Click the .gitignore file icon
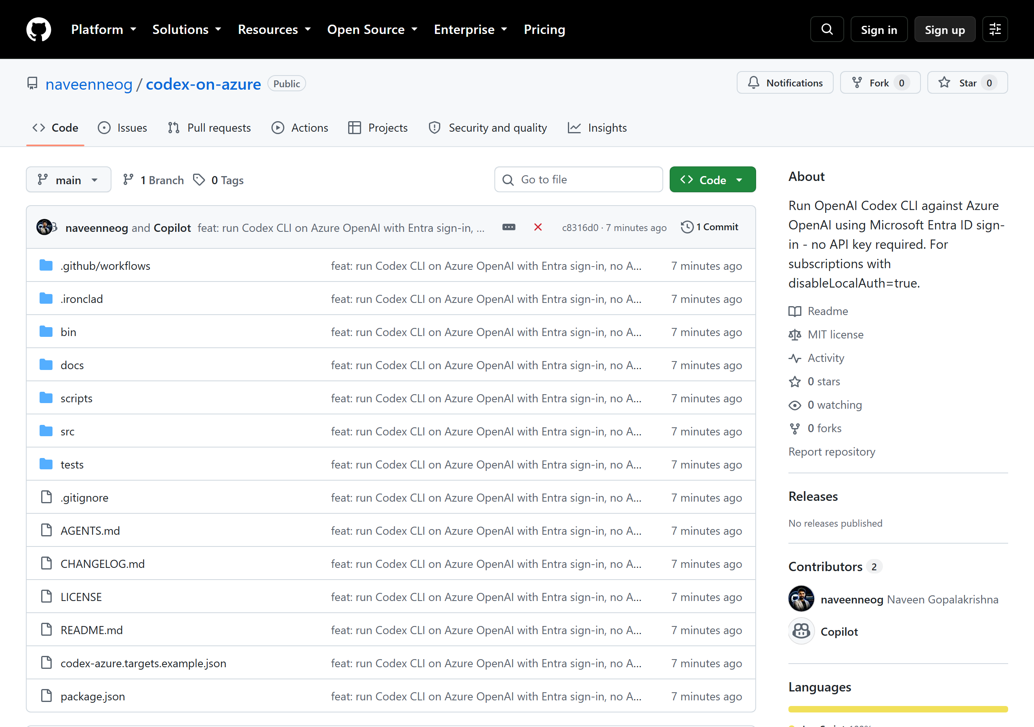 [46, 497]
